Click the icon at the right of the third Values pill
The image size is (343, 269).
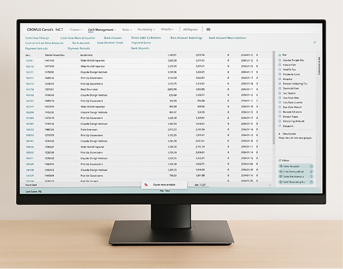pyautogui.click(x=311, y=177)
